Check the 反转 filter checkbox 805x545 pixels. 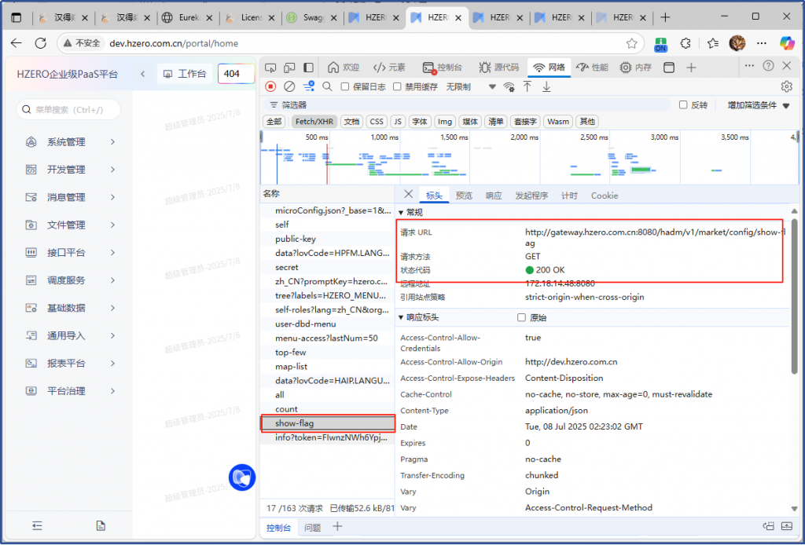click(x=683, y=104)
